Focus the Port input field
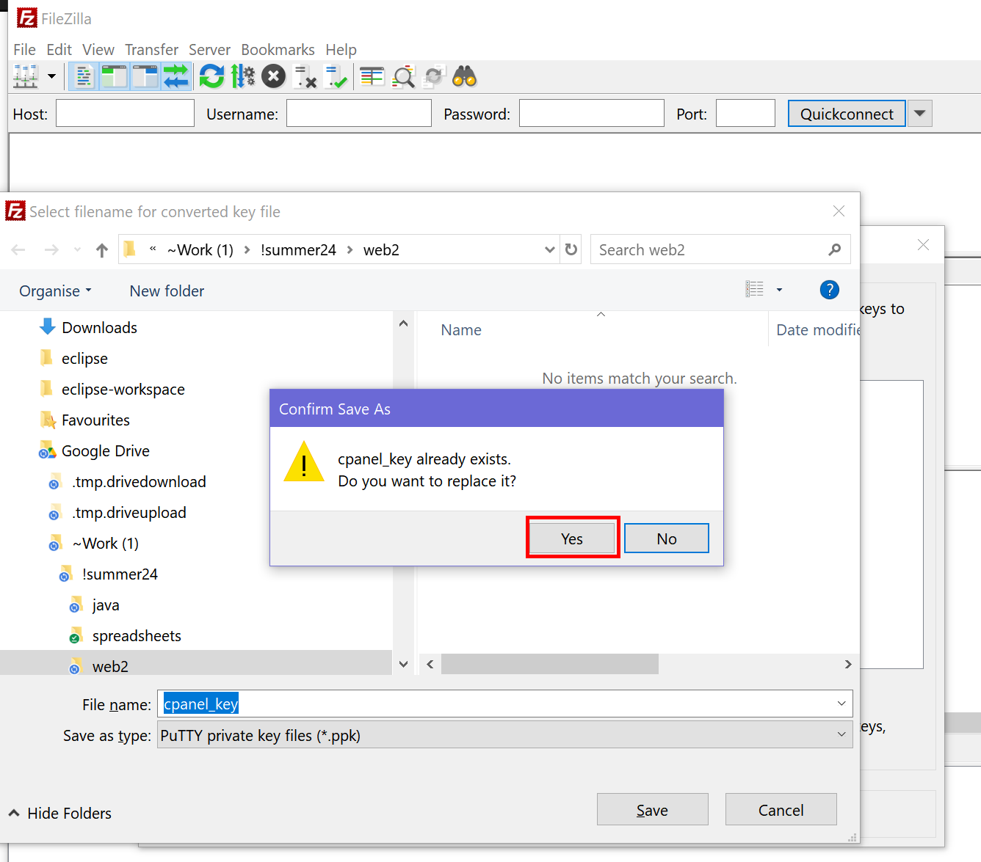 [x=745, y=114]
